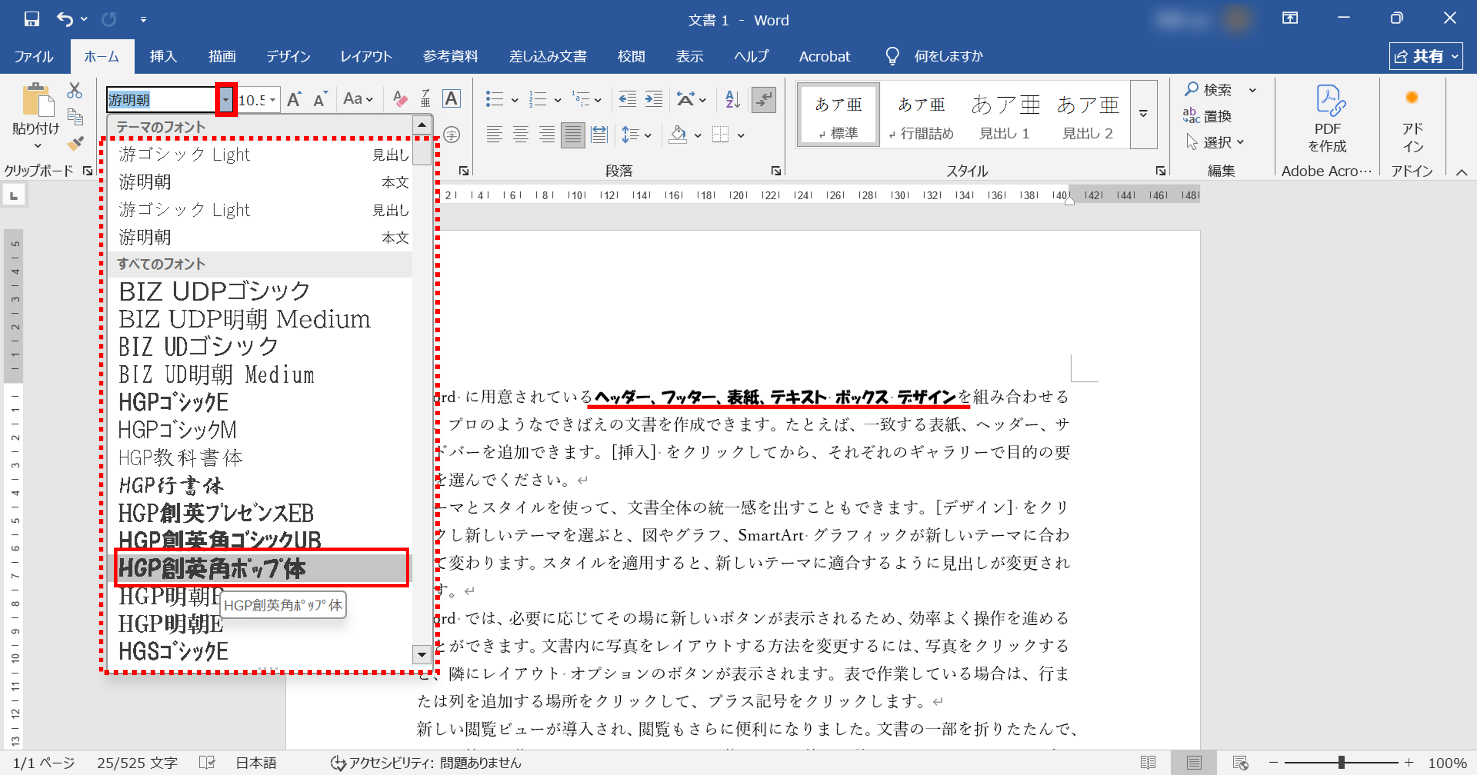1477x775 pixels.
Task: Click the Format Painter brush icon
Action: pos(75,143)
